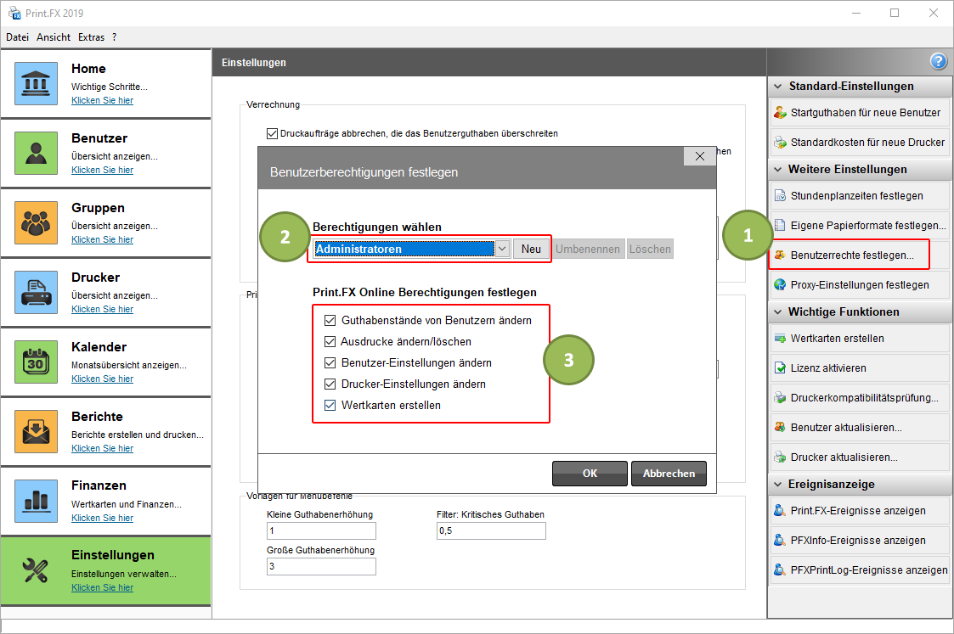Click the Filter: Kritisches Guthaben input field
The width and height of the screenshot is (954, 634).
[491, 530]
